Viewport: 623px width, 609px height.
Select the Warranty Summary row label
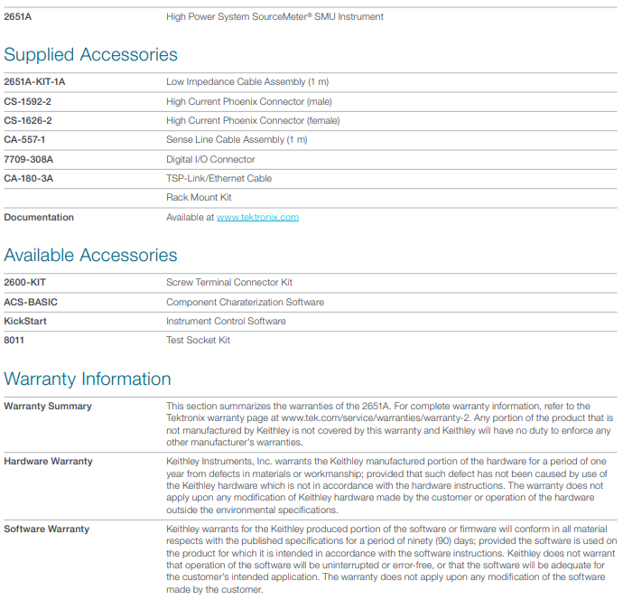(x=48, y=407)
